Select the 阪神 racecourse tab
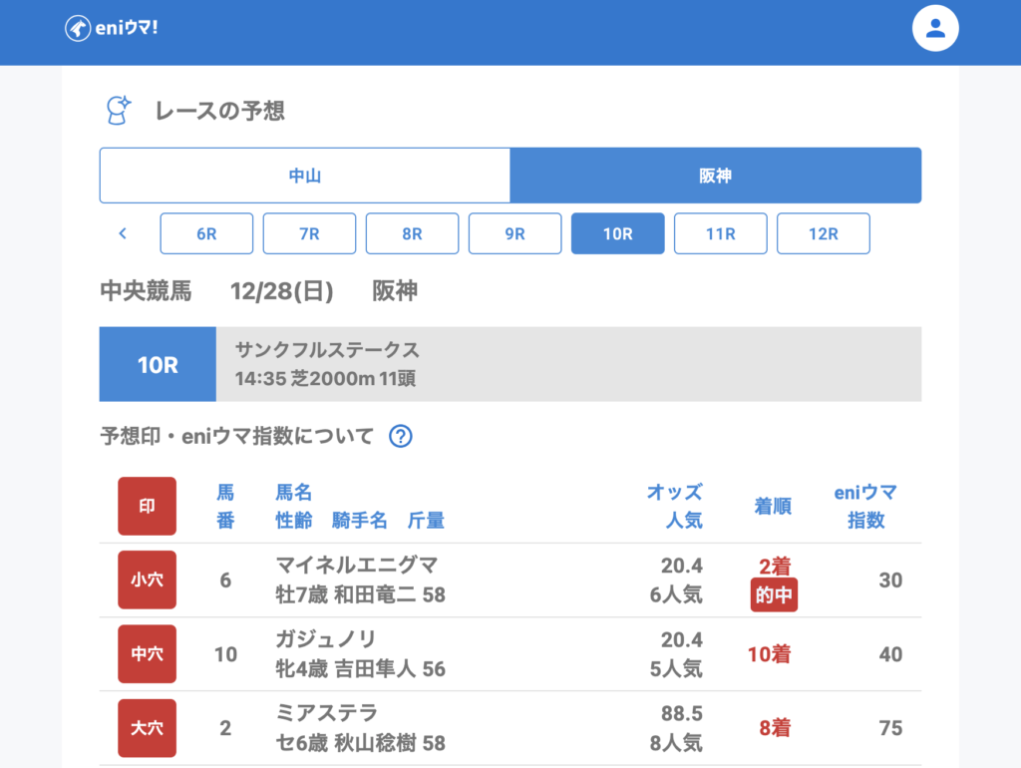 [715, 176]
